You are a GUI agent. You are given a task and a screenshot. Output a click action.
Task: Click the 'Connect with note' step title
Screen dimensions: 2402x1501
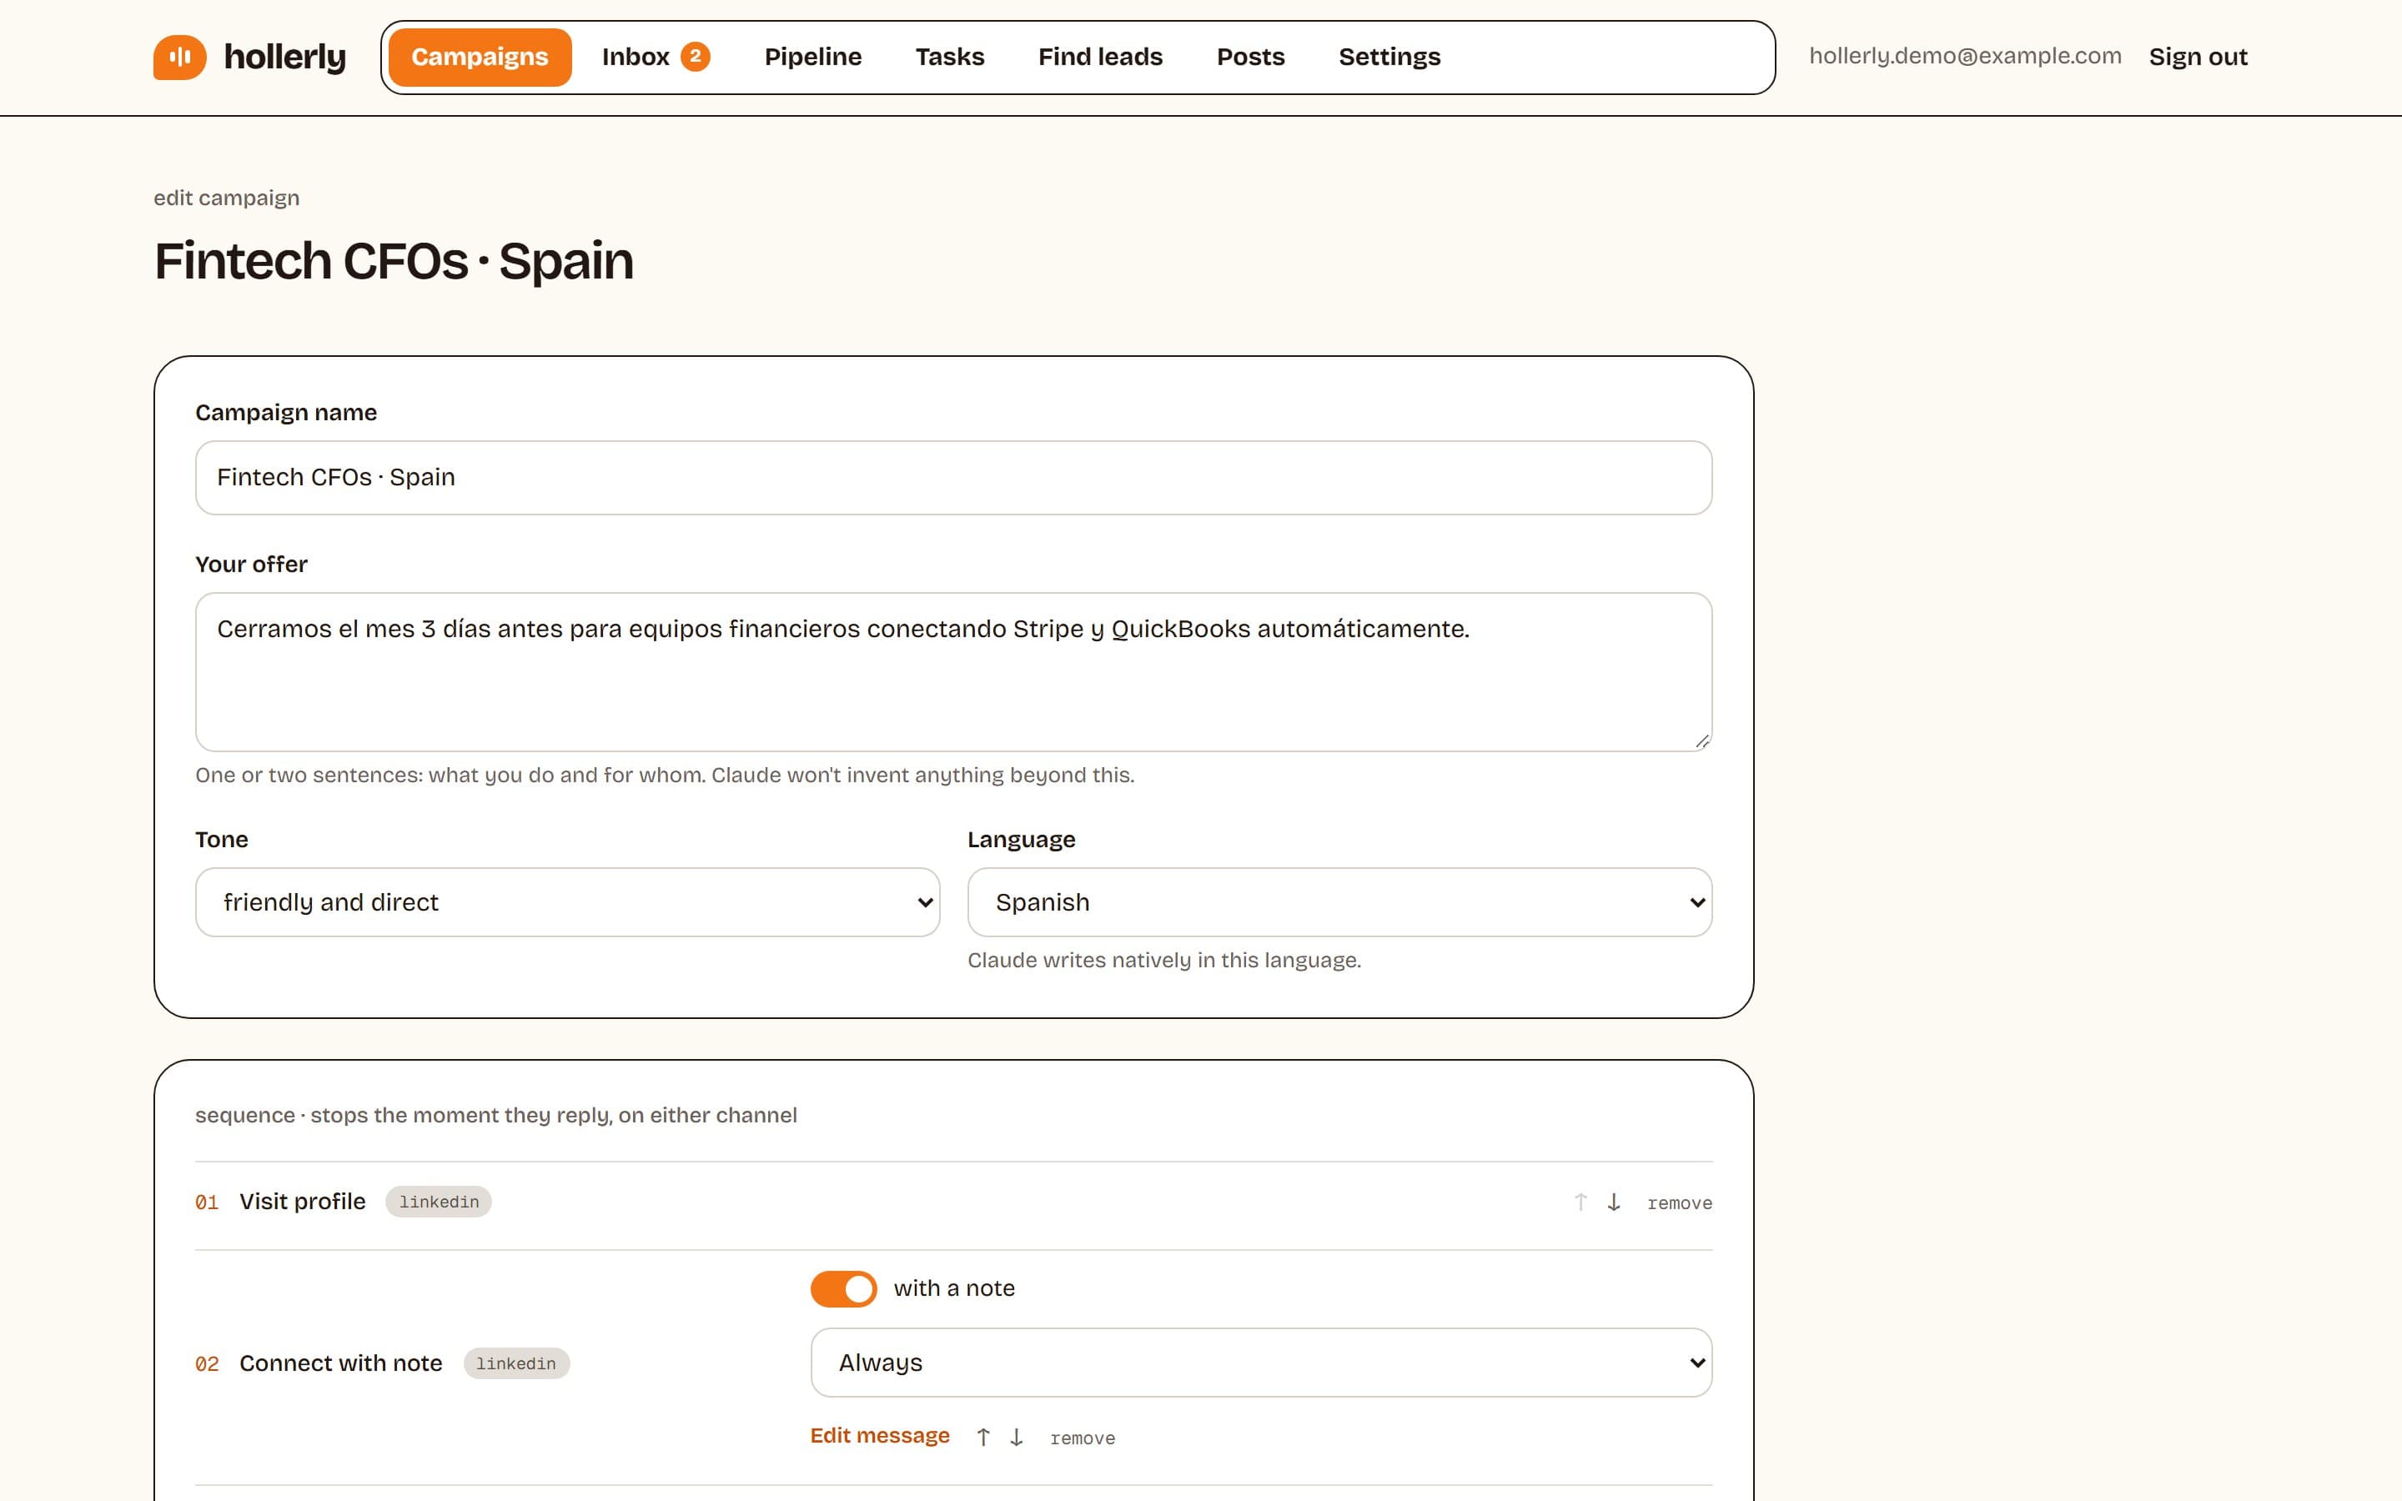point(340,1363)
